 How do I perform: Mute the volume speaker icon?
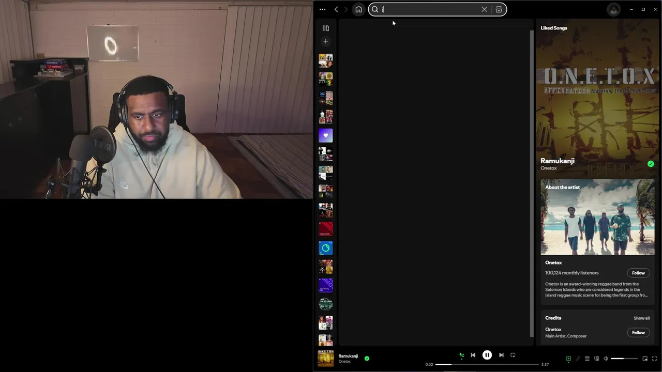606,359
